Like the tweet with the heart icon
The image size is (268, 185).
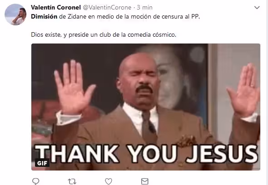click(x=109, y=181)
